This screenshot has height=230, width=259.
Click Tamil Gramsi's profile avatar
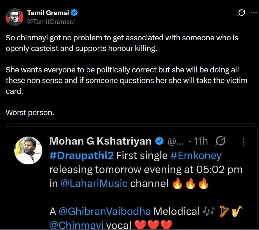[x=15, y=17]
